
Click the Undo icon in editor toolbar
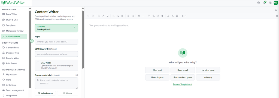pyautogui.click(x=89, y=16)
